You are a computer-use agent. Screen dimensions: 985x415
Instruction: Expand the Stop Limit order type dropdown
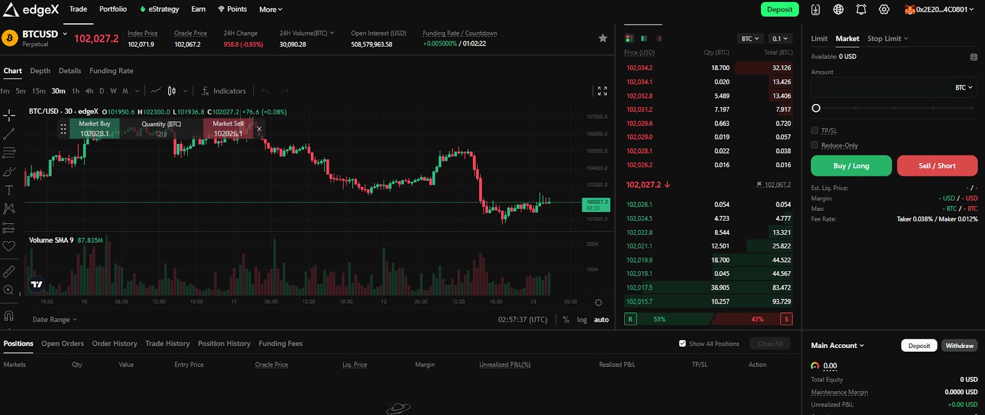point(888,38)
